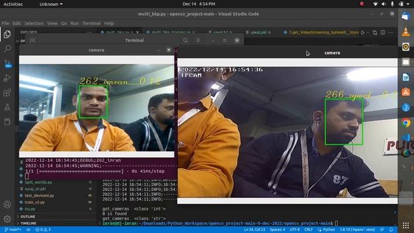Open the Extensions view icon

pyautogui.click(x=7, y=93)
